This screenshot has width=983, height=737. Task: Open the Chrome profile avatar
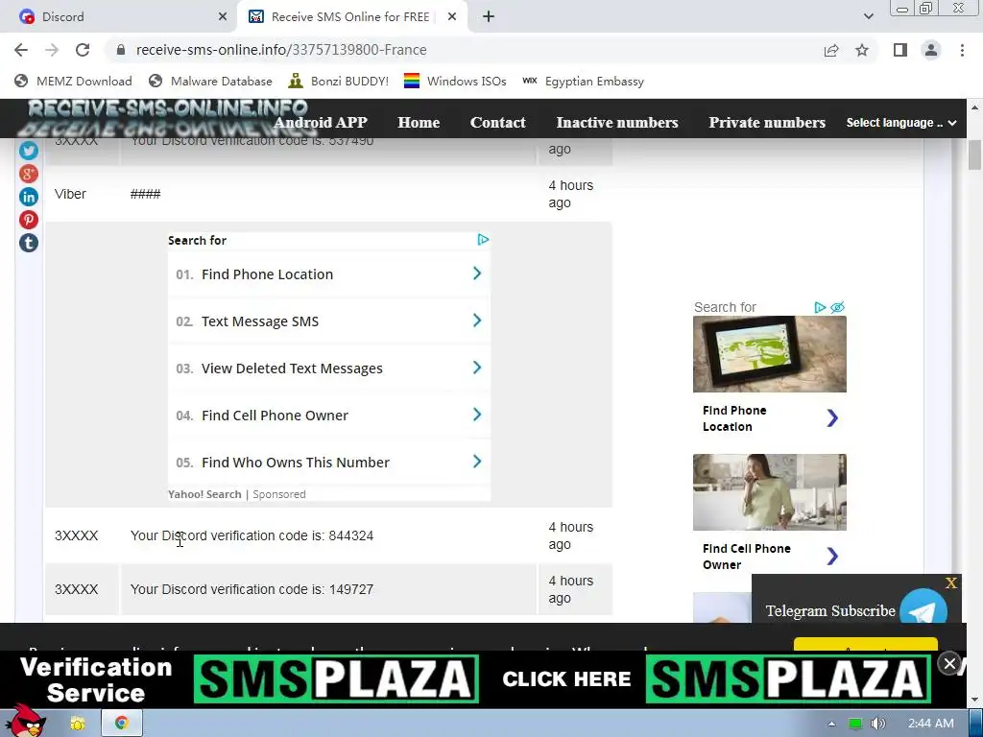point(931,50)
